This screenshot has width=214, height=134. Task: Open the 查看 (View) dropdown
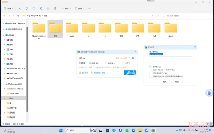click(x=79, y=8)
